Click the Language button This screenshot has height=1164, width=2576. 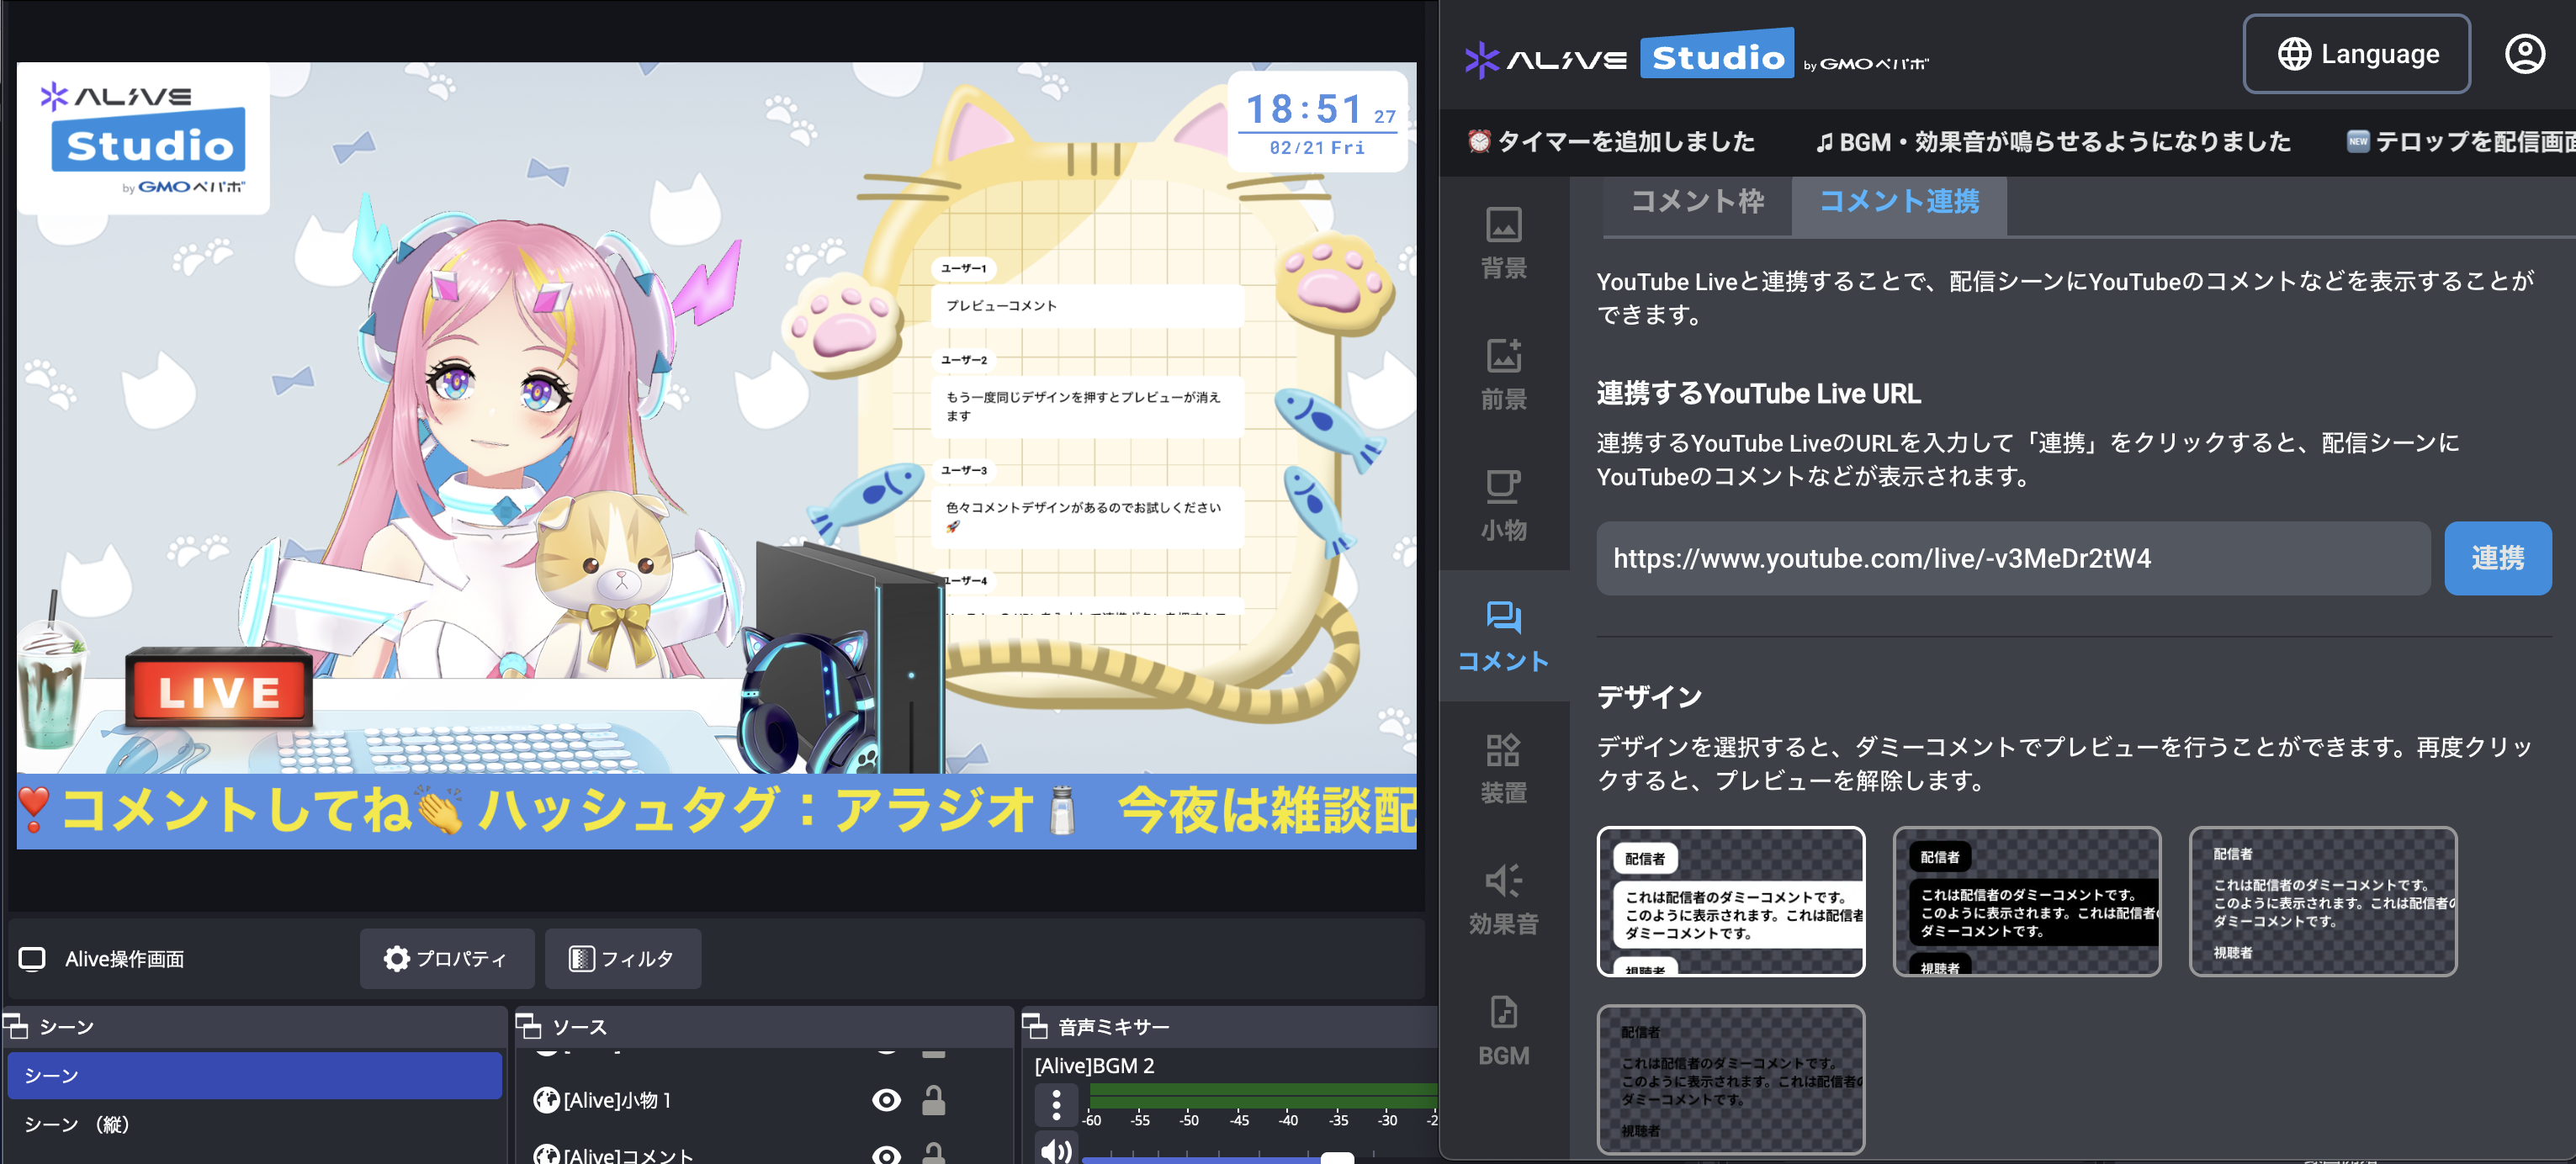(2356, 54)
